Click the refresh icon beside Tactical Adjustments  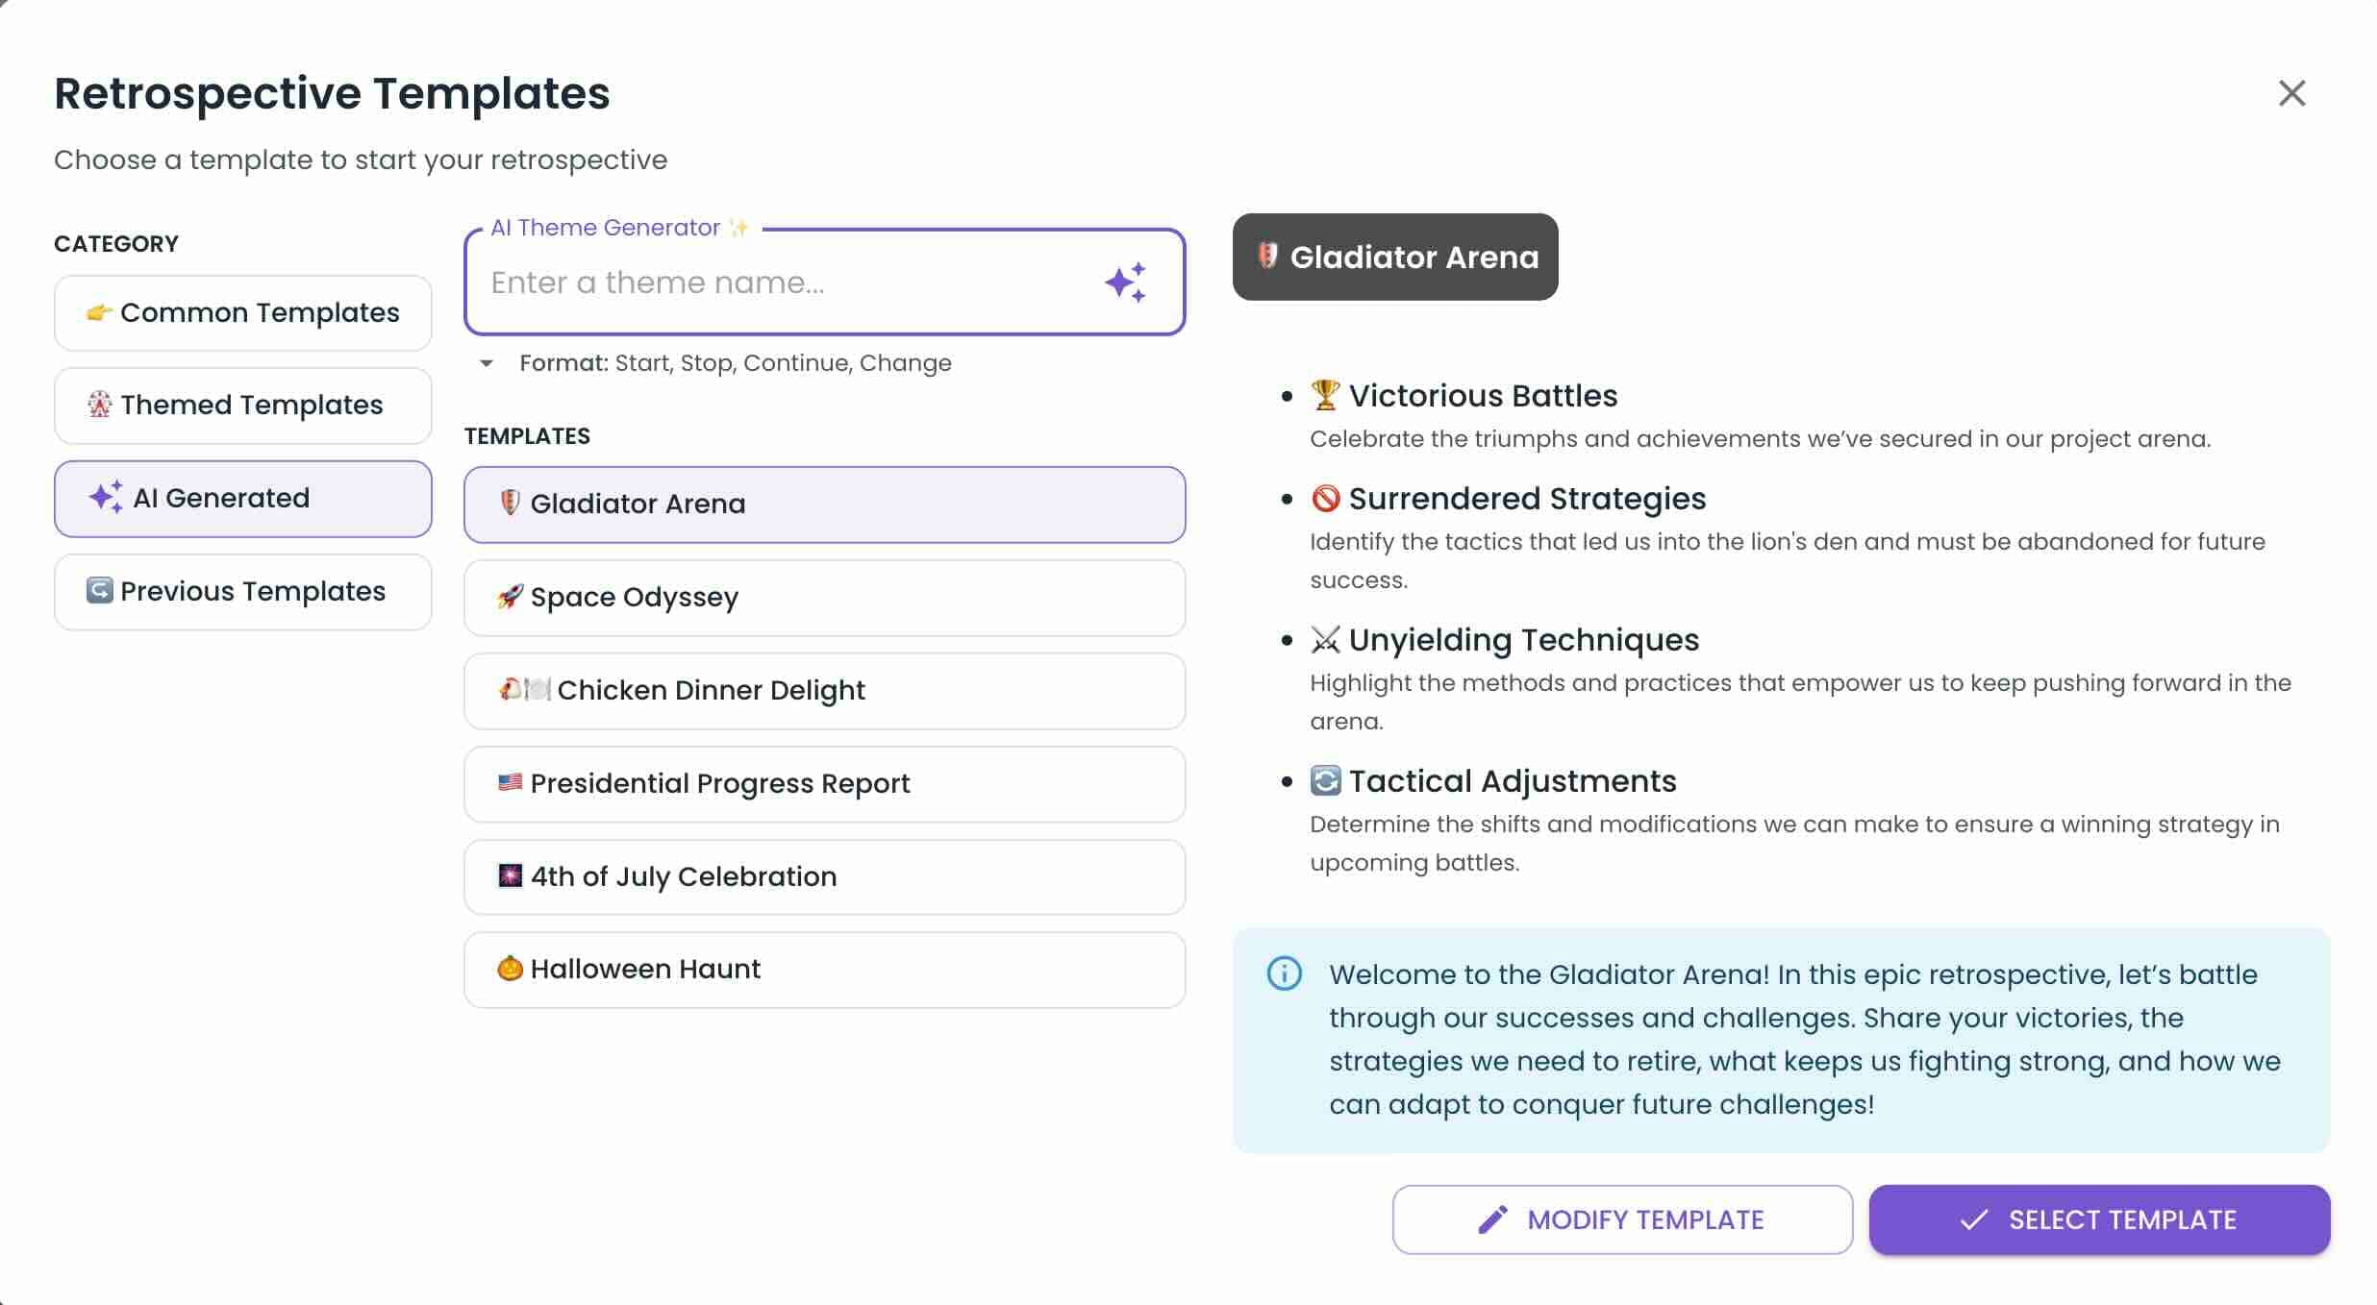point(1325,780)
